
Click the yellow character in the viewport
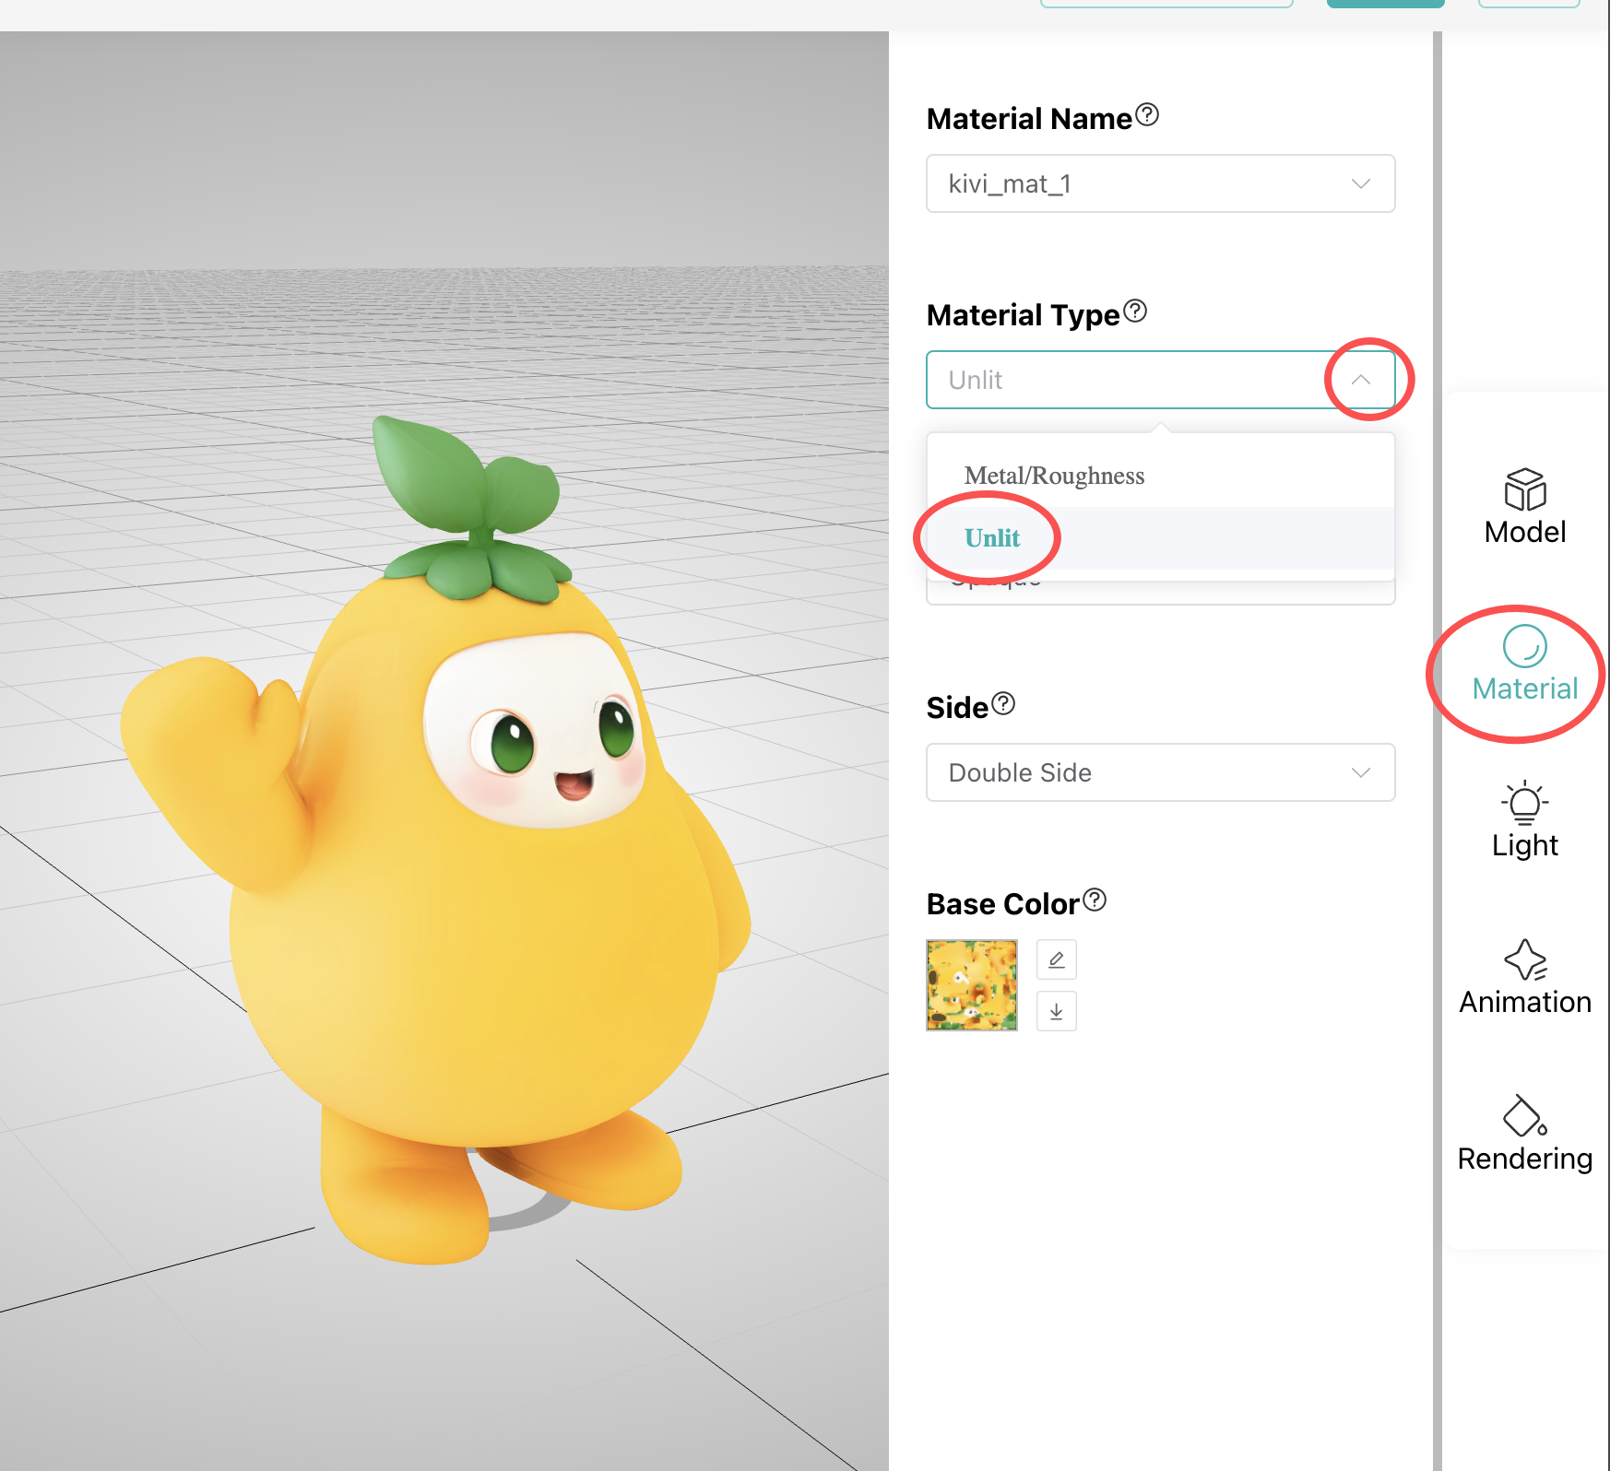click(x=479, y=922)
